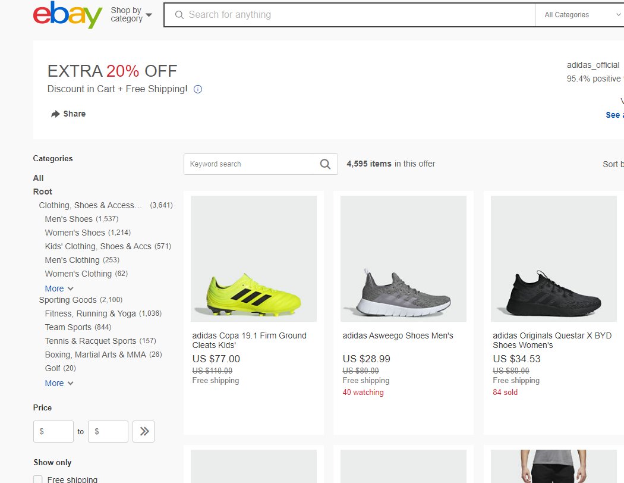624x483 pixels.
Task: Select the Golf category
Action: coord(52,368)
